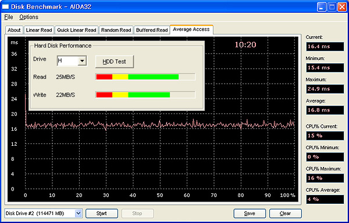349x223 pixels.
Task: Click the Read speed progress bar
Action: pos(145,77)
